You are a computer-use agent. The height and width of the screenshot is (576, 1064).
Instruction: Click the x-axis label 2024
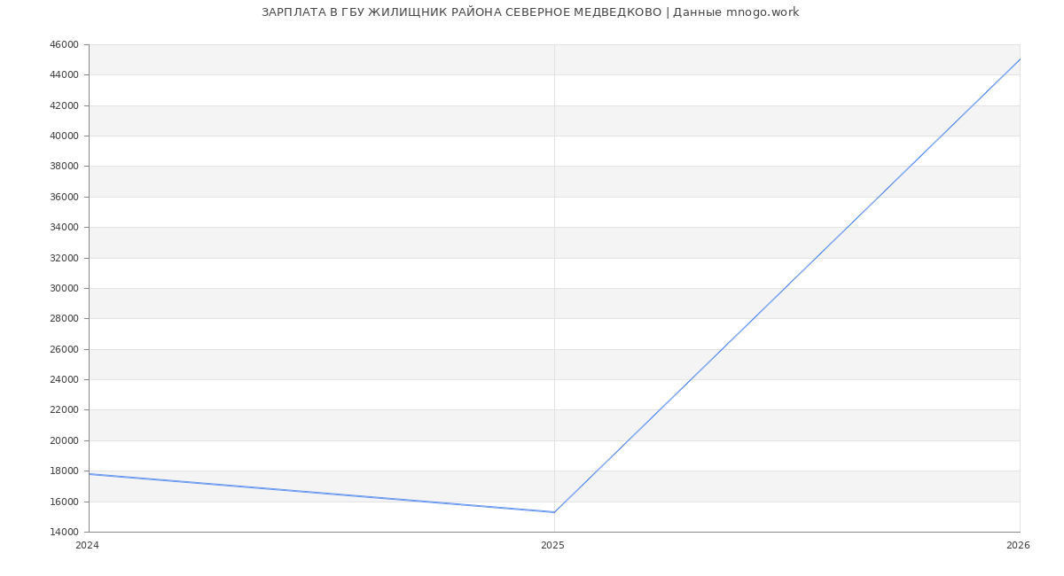(x=87, y=546)
